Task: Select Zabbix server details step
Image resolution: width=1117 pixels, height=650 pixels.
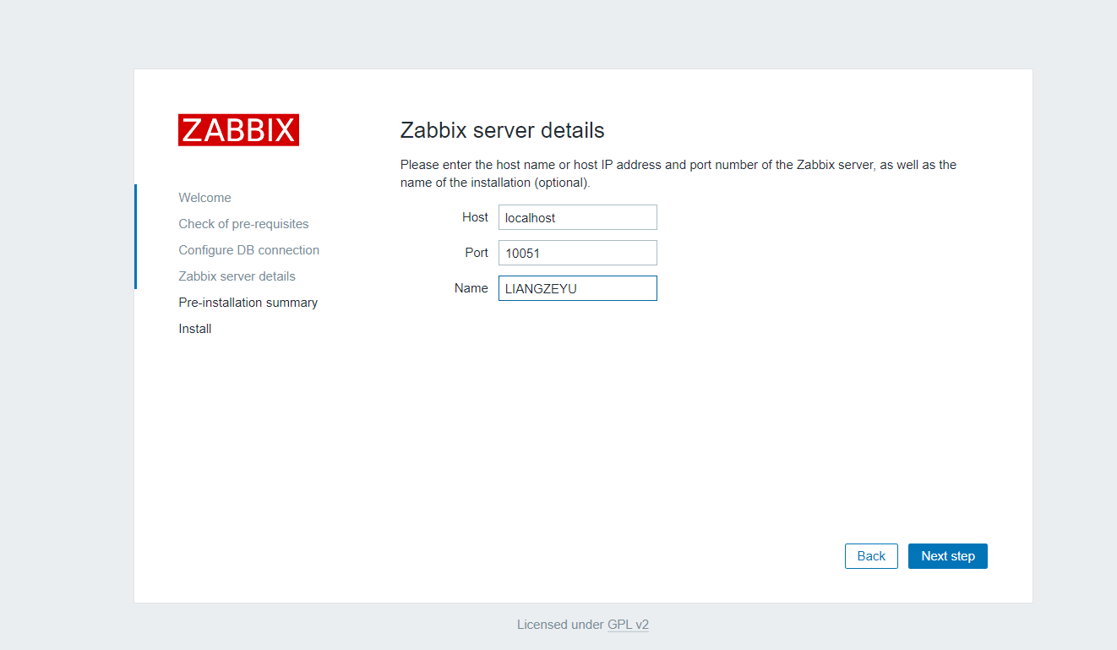Action: [x=237, y=276]
